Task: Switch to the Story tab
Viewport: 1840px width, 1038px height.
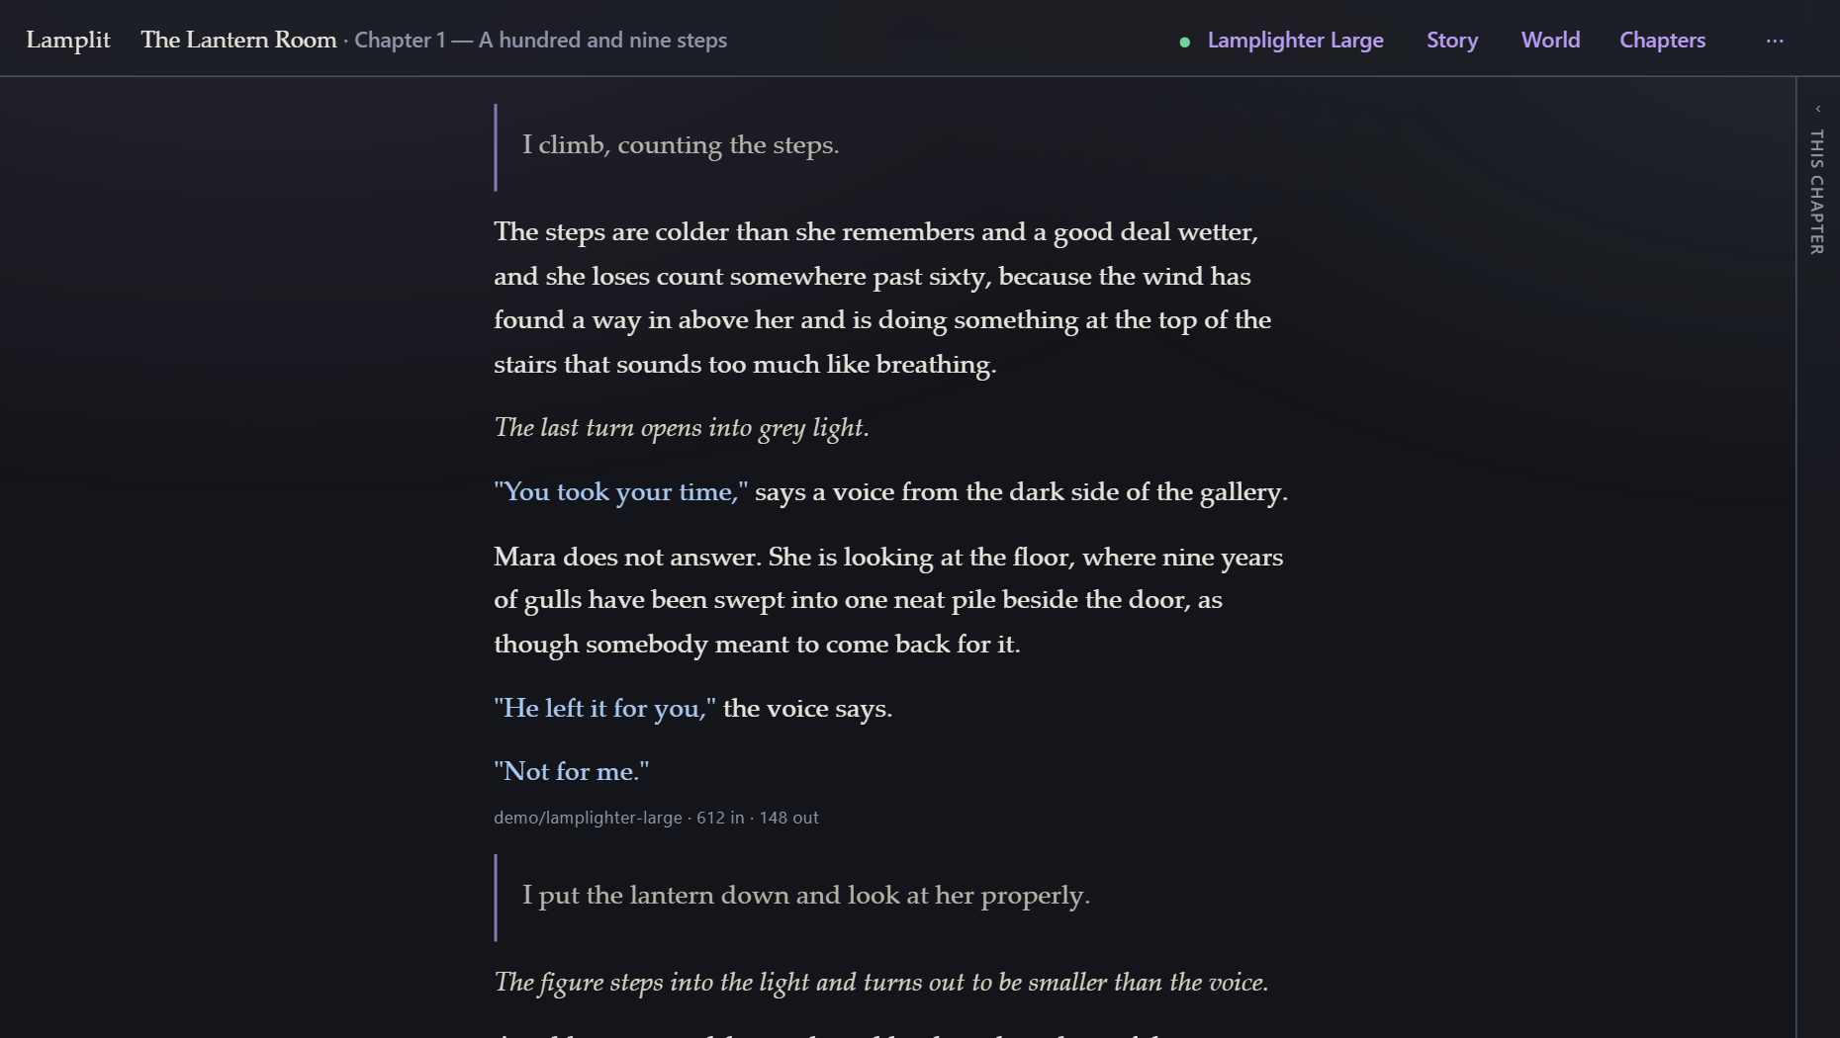Action: [x=1451, y=41]
